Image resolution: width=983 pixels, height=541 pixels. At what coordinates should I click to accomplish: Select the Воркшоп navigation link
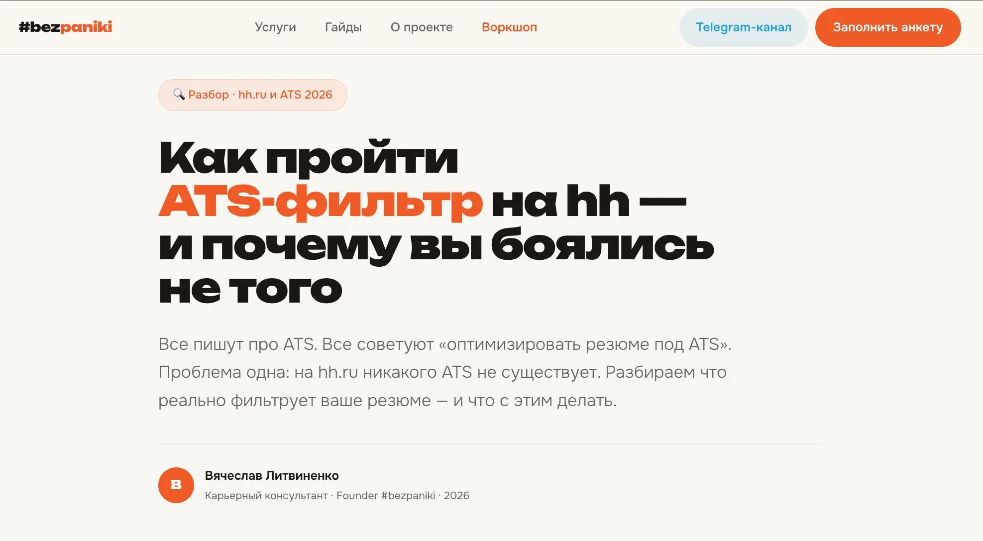tap(509, 27)
